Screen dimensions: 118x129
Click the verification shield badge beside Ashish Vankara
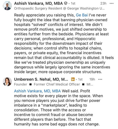(66, 3)
